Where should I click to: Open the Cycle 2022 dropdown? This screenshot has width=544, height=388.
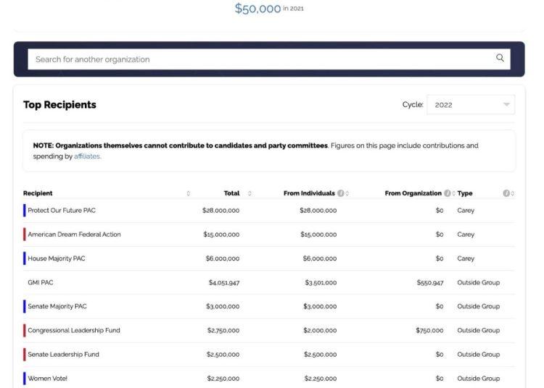(x=471, y=105)
